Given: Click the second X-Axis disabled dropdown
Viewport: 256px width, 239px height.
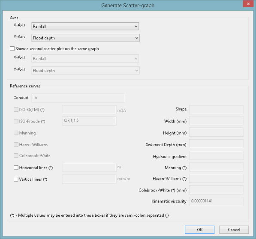Looking at the screenshot, I should (x=85, y=59).
